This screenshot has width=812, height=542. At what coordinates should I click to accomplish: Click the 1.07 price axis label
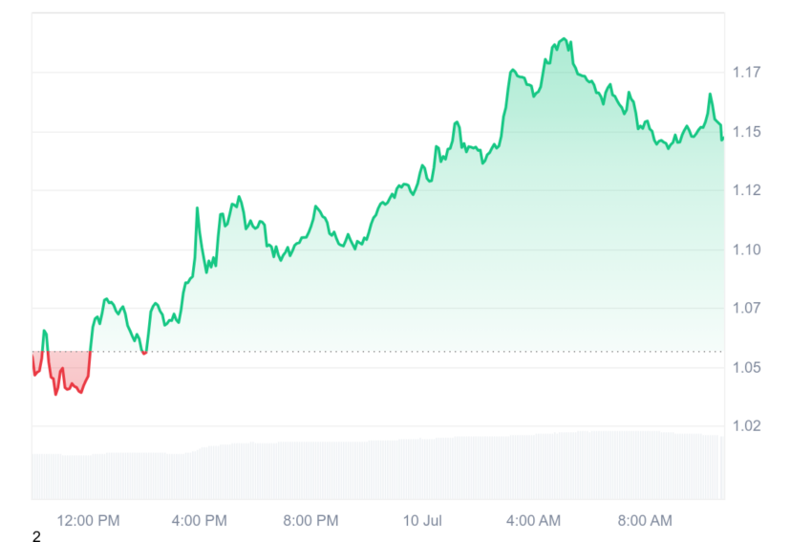coord(746,308)
